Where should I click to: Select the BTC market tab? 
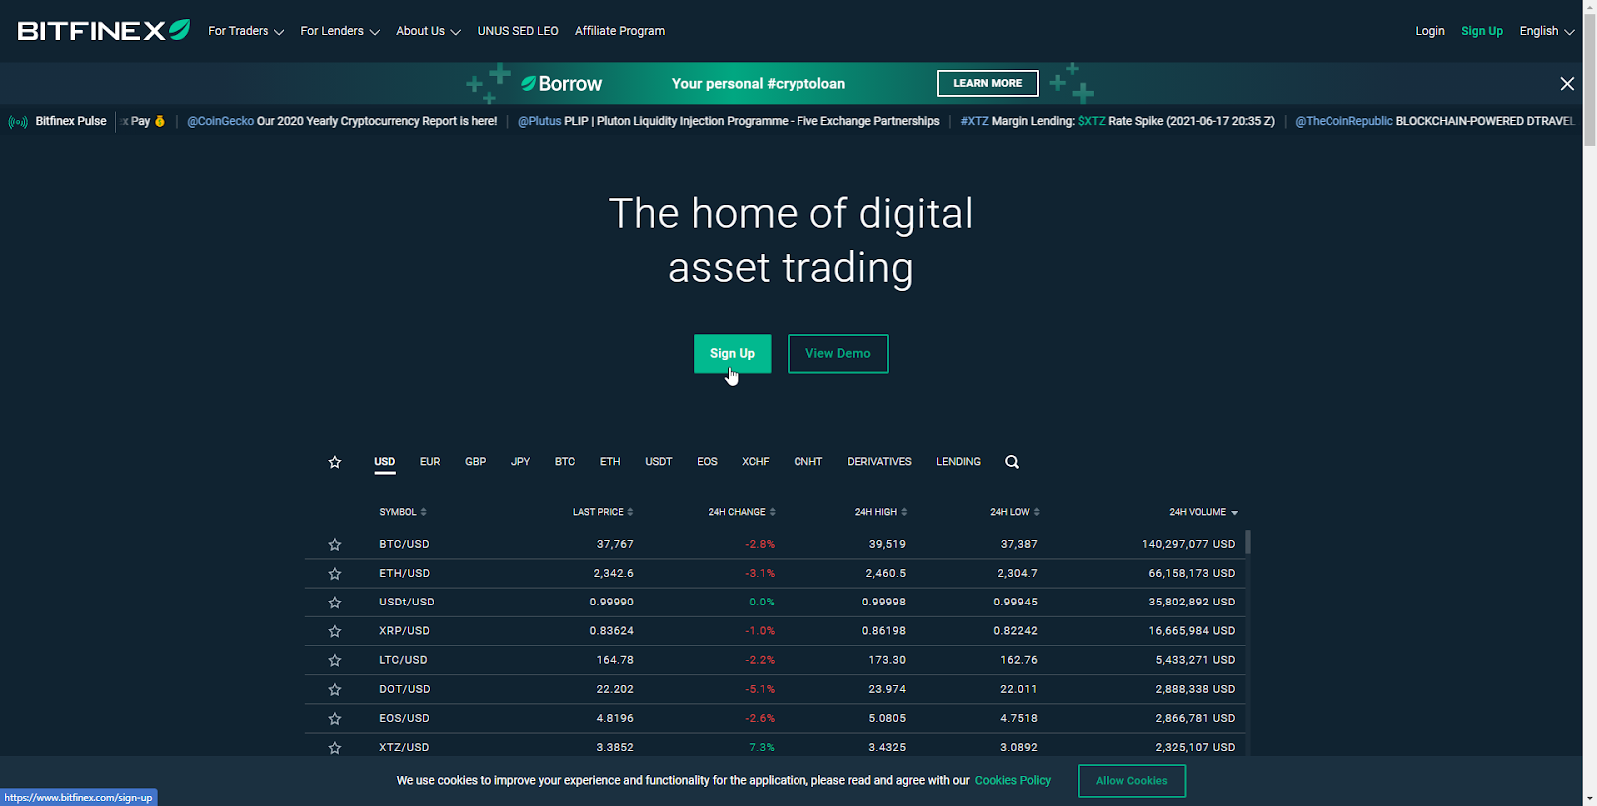tap(565, 462)
